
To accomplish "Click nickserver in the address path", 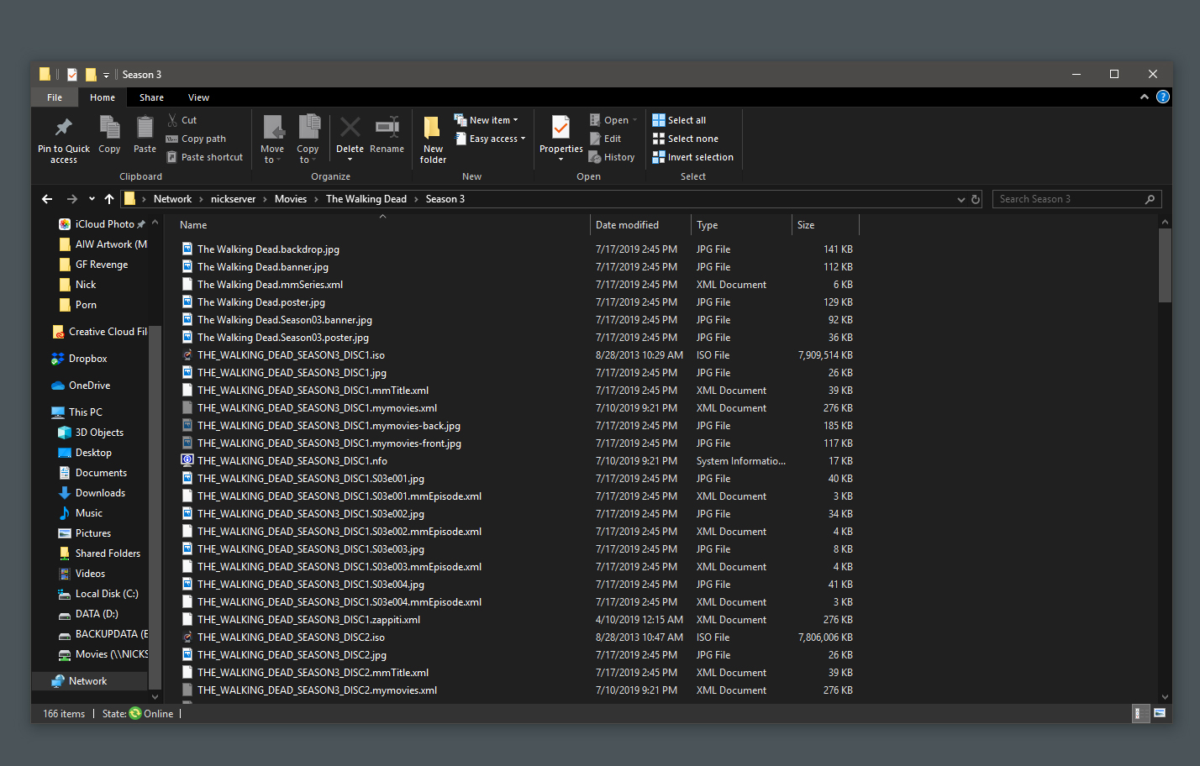I will 233,199.
